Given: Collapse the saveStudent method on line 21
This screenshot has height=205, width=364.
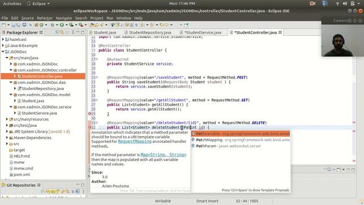Looking at the screenshot, I should point(97,77).
